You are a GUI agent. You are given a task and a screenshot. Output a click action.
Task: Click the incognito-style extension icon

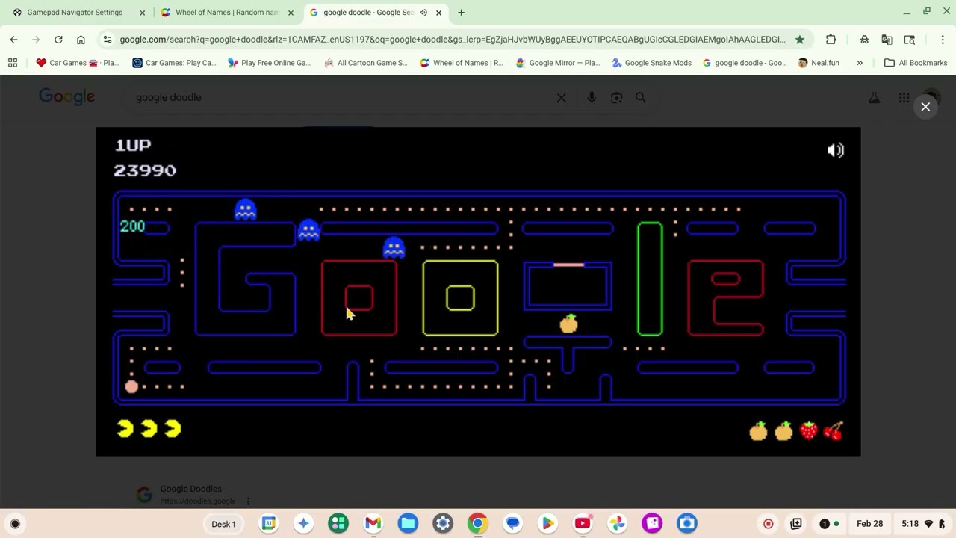[864, 39]
